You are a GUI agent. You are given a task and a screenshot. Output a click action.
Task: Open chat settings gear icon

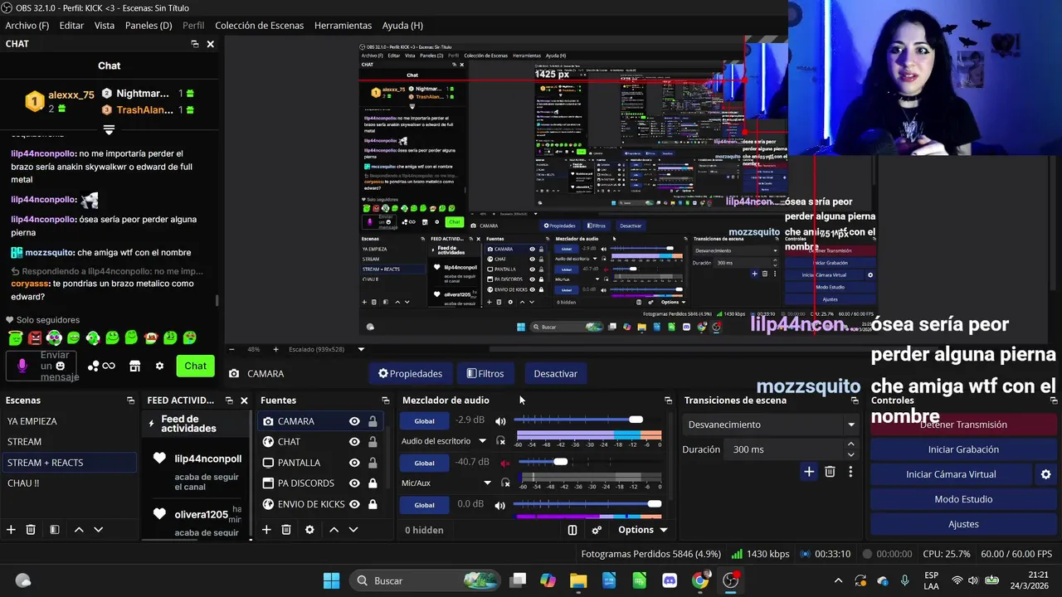pyautogui.click(x=159, y=366)
